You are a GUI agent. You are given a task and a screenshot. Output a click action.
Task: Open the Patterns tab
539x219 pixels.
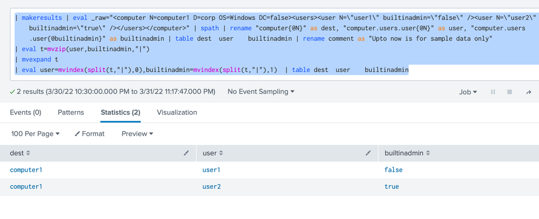click(71, 112)
